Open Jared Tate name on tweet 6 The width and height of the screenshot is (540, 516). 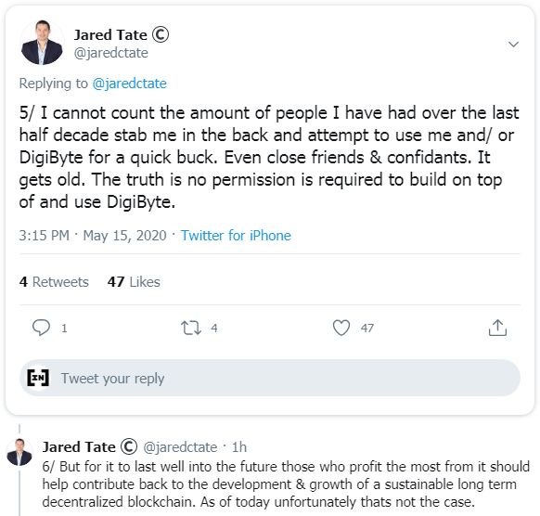(79, 446)
